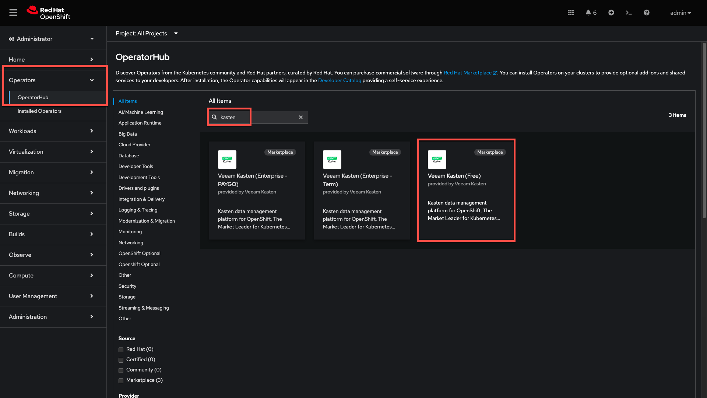707x398 pixels.
Task: Select the Database category
Action: [x=129, y=156]
